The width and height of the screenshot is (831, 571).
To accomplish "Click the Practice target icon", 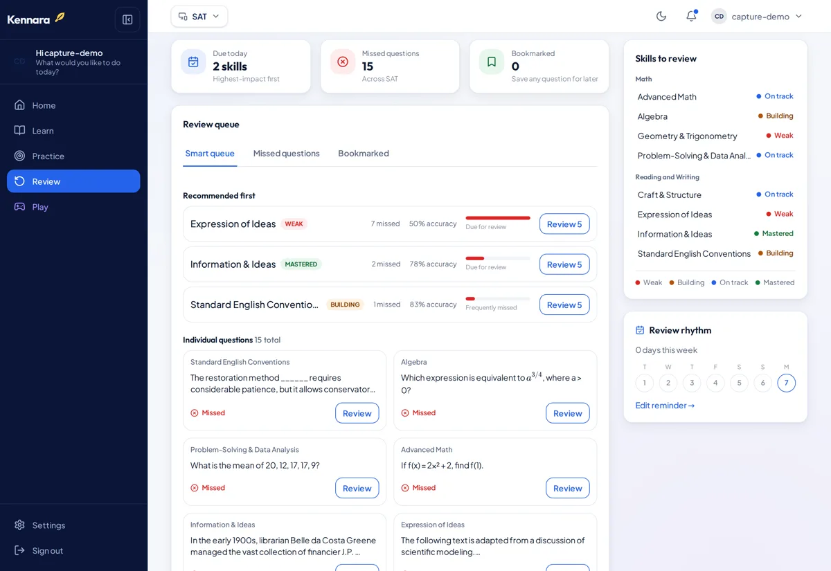I will (19, 156).
